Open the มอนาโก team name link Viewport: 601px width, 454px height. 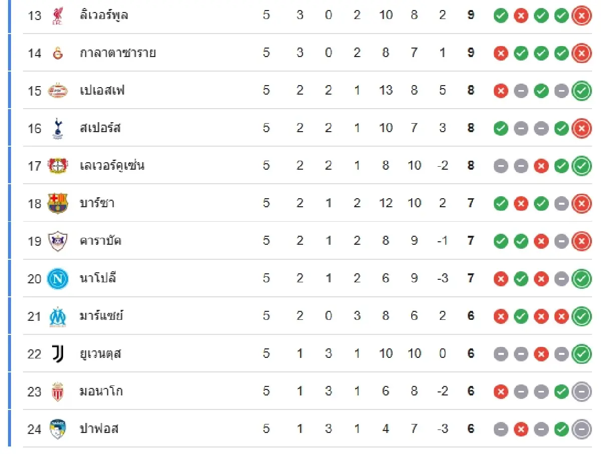[x=101, y=391]
